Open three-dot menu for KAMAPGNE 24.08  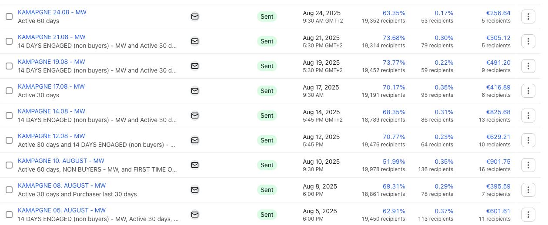(x=528, y=17)
